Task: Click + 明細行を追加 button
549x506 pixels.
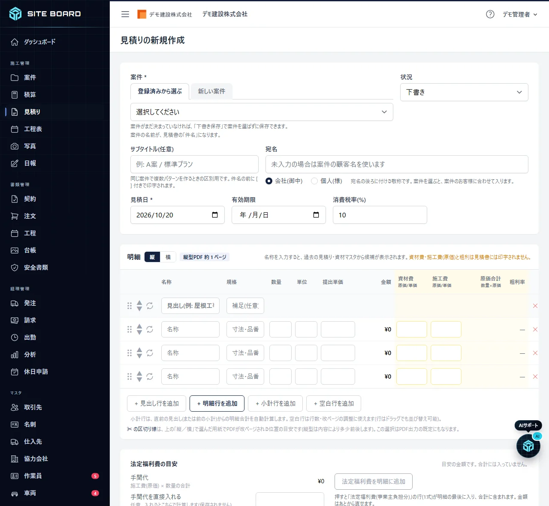Action: point(217,404)
